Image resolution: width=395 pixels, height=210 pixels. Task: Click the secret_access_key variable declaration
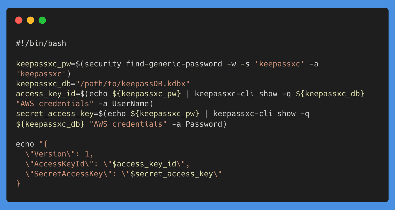(x=52, y=114)
